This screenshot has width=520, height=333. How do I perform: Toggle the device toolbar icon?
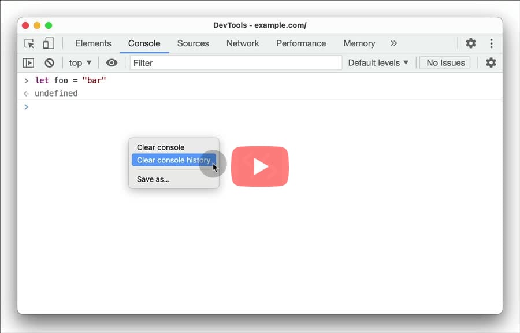(x=49, y=43)
